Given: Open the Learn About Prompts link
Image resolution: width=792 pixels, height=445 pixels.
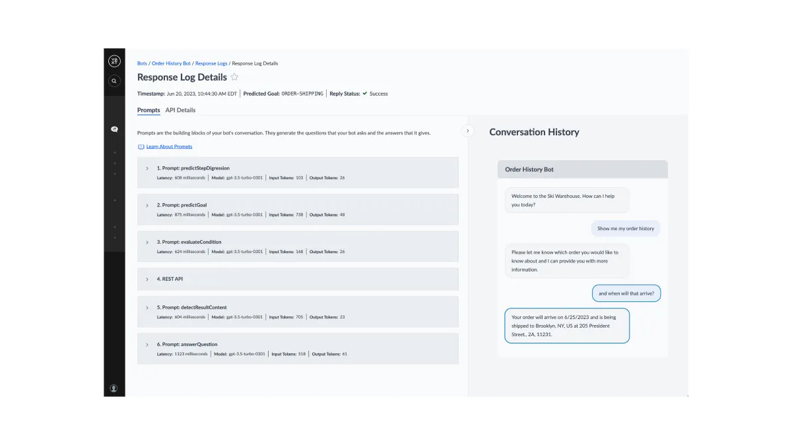Looking at the screenshot, I should pos(170,146).
